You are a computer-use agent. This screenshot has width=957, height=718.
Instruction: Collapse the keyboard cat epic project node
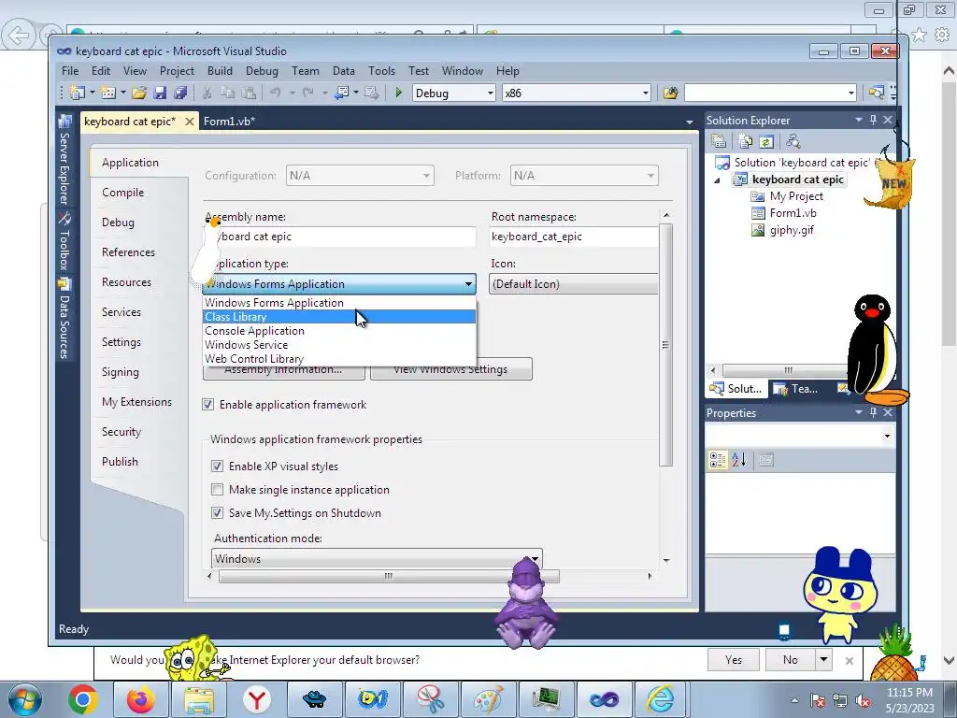[x=718, y=180]
